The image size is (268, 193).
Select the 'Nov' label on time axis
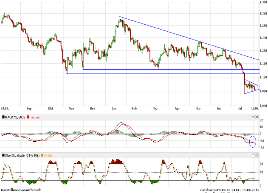71,109
